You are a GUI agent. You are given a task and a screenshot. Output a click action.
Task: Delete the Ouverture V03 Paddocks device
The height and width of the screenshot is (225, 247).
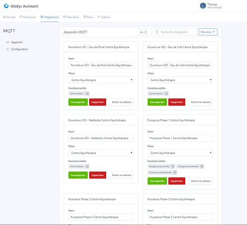pos(98,175)
